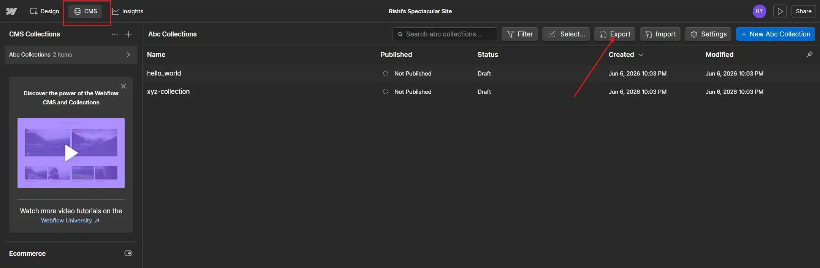The height and width of the screenshot is (268, 820).
Task: Play the CMS and Collections tutorial video
Action: (x=71, y=153)
